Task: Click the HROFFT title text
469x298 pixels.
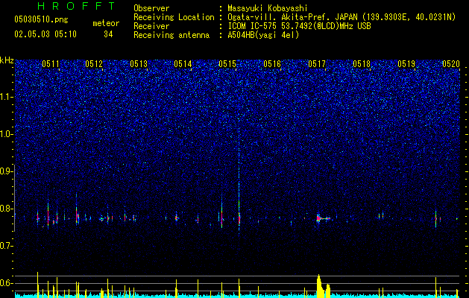Action: click(x=77, y=6)
